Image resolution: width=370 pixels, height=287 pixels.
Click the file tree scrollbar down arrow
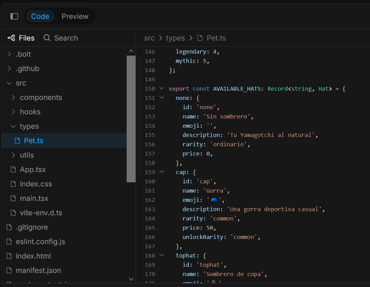131,279
